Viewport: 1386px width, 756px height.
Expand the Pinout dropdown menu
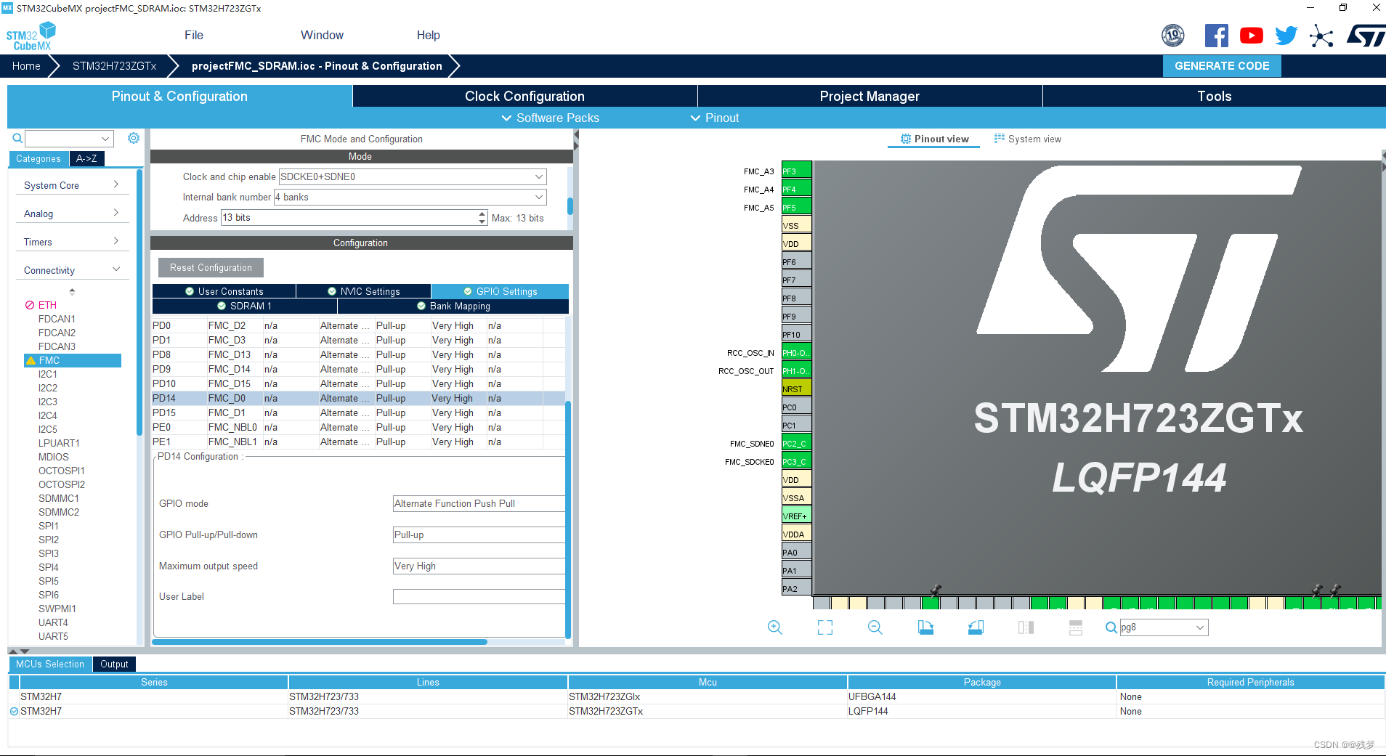point(715,118)
